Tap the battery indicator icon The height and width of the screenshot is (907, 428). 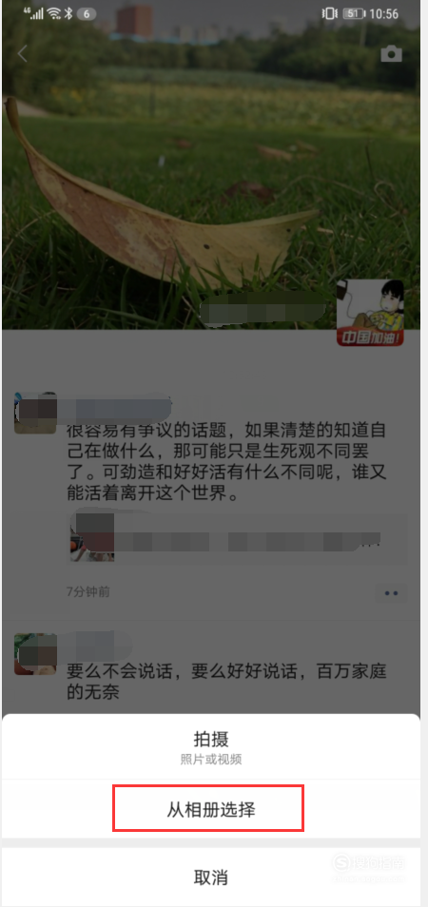[354, 14]
